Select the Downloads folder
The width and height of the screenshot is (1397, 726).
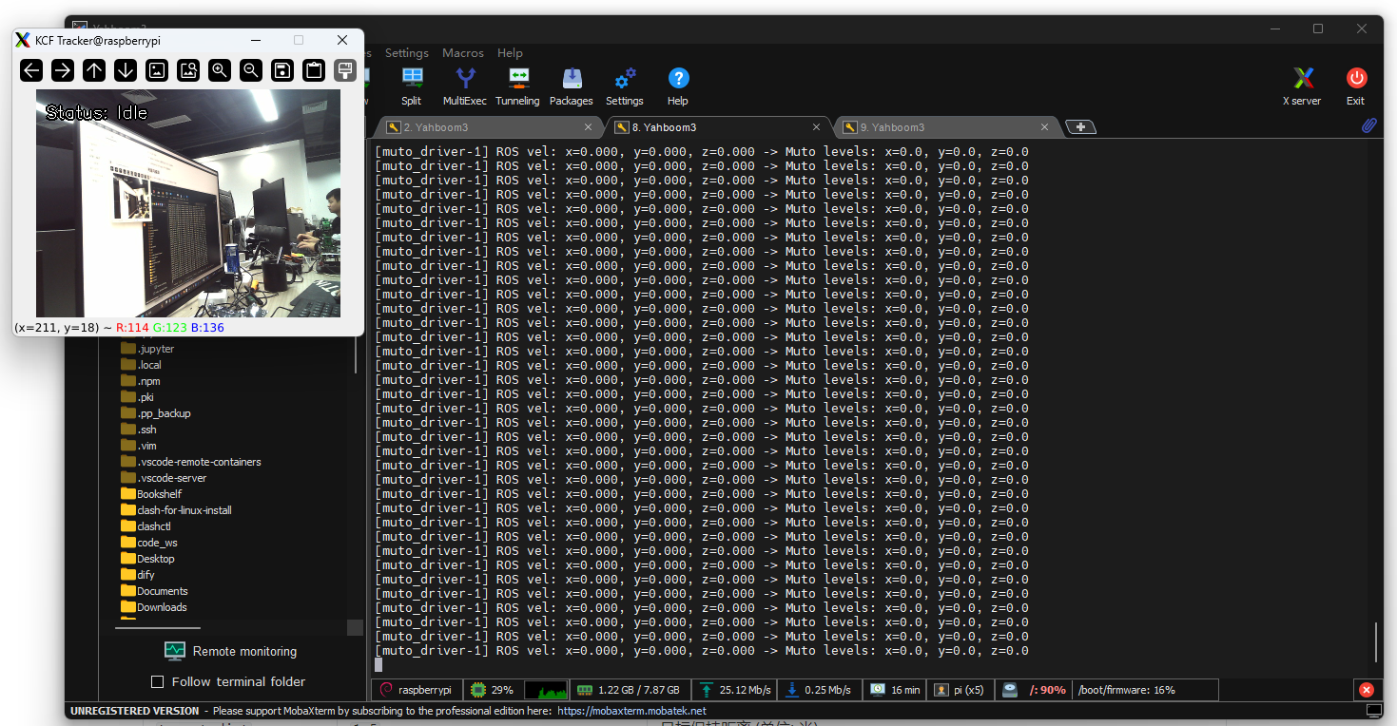pos(154,607)
